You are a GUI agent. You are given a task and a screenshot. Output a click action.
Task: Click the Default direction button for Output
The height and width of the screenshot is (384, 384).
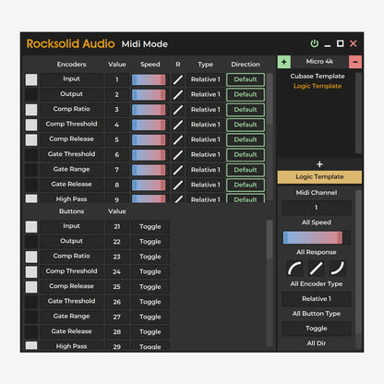pos(246,95)
